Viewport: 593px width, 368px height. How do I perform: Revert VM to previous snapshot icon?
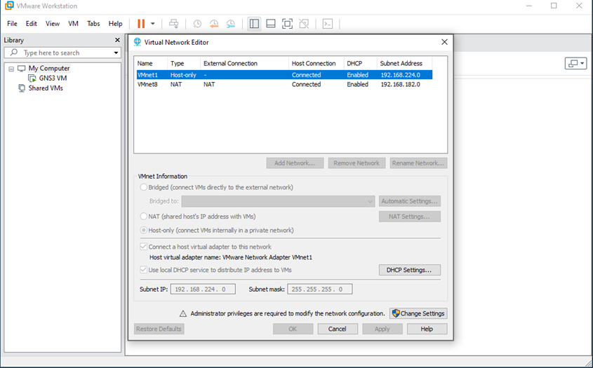point(214,24)
